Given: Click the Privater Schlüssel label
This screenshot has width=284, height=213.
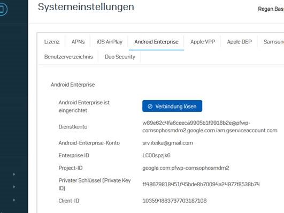Looking at the screenshot, I should (x=94, y=184).
